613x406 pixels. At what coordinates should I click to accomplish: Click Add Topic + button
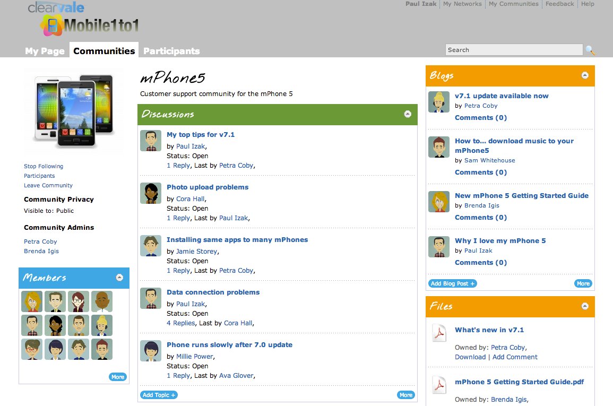(x=159, y=395)
